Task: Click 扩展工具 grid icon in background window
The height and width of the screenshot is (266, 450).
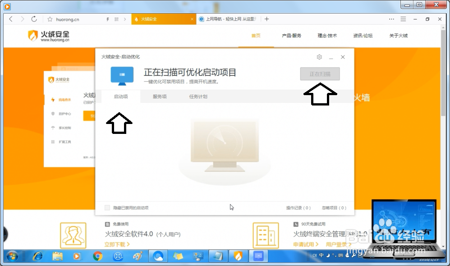Action: click(x=53, y=142)
